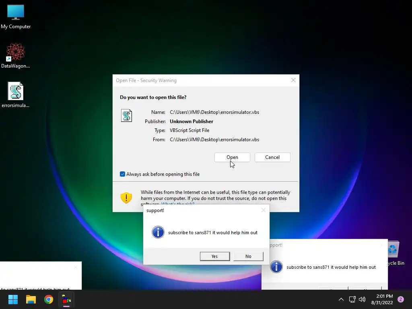Open the clock and date panel
This screenshot has width=412, height=309.
(x=382, y=299)
